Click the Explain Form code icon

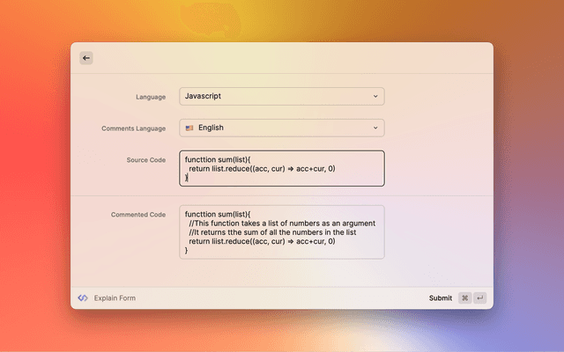83,298
